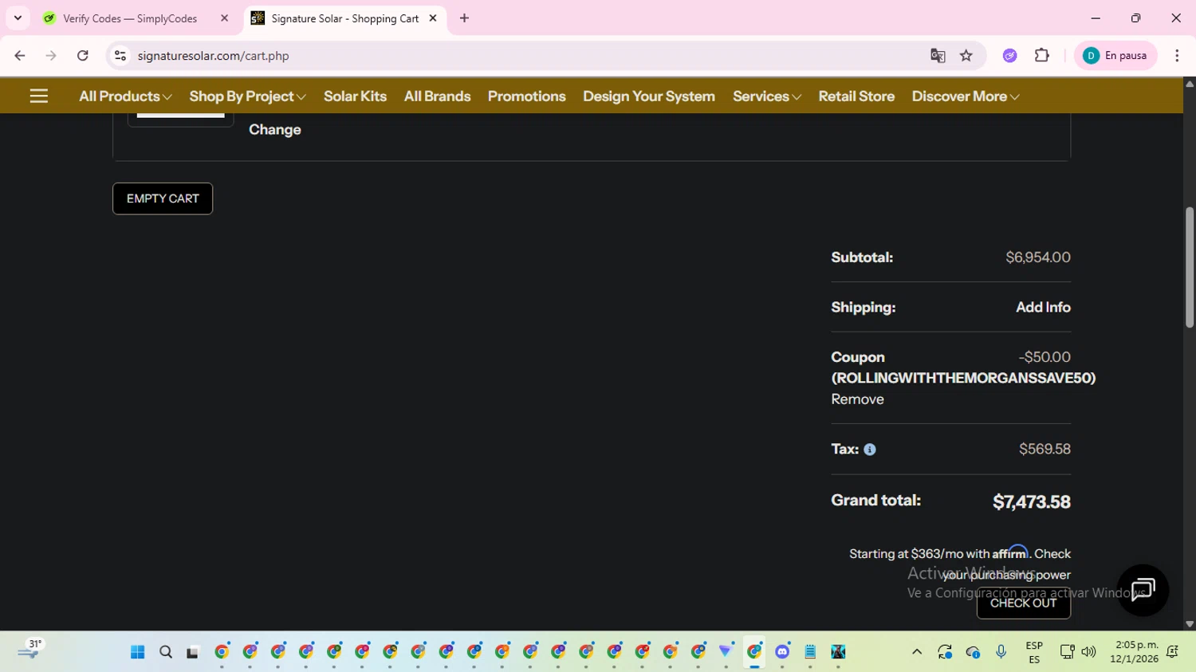
Task: Remove the ROLLINGWITHTHEMORGANSSAVE50 coupon
Action: pyautogui.click(x=857, y=399)
